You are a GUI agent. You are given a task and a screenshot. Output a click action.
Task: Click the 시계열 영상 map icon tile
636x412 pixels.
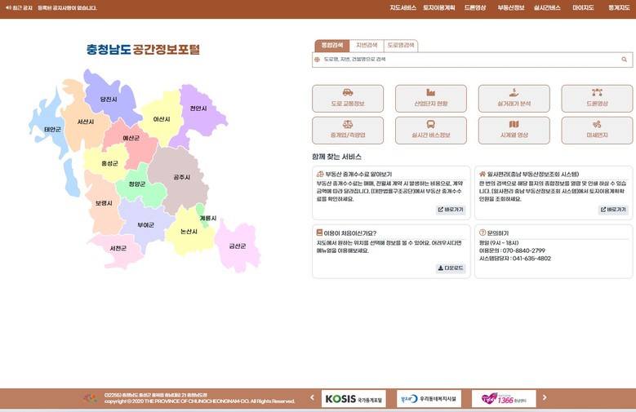pyautogui.click(x=514, y=130)
